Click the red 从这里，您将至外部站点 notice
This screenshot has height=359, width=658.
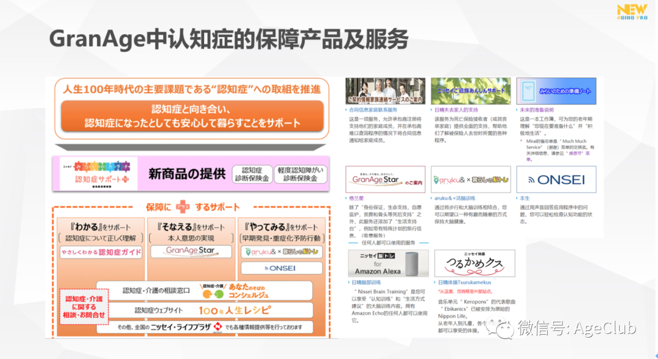(465, 291)
